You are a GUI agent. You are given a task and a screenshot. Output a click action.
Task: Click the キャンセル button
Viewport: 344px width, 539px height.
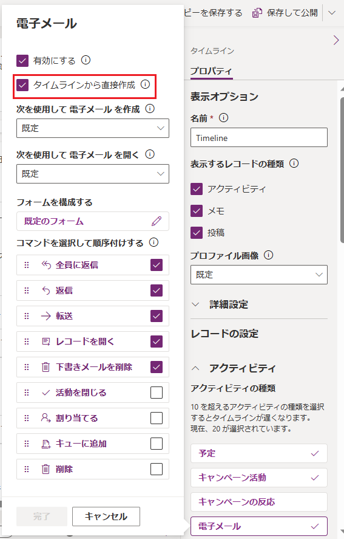(106, 517)
